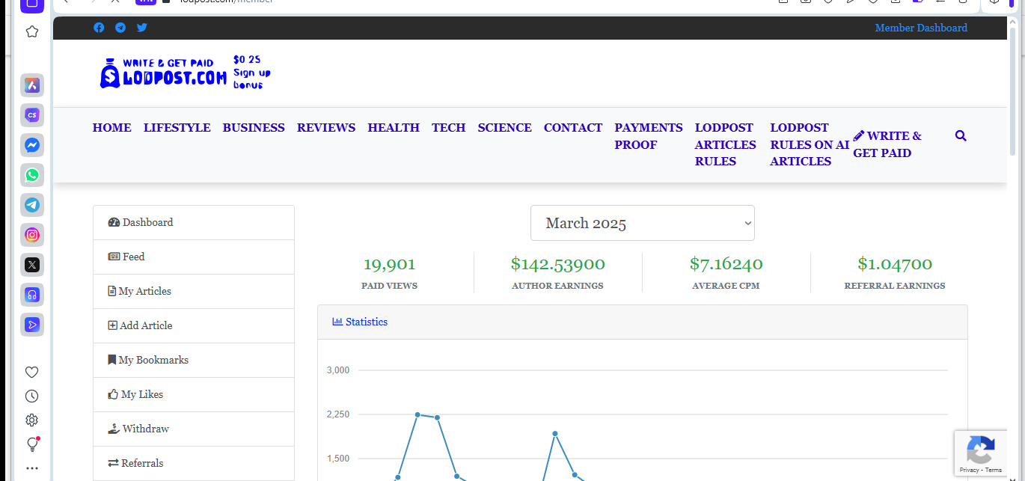Click the reCAPTCHA badge icon
Viewport: 1025px width, 481px height.
[980, 450]
